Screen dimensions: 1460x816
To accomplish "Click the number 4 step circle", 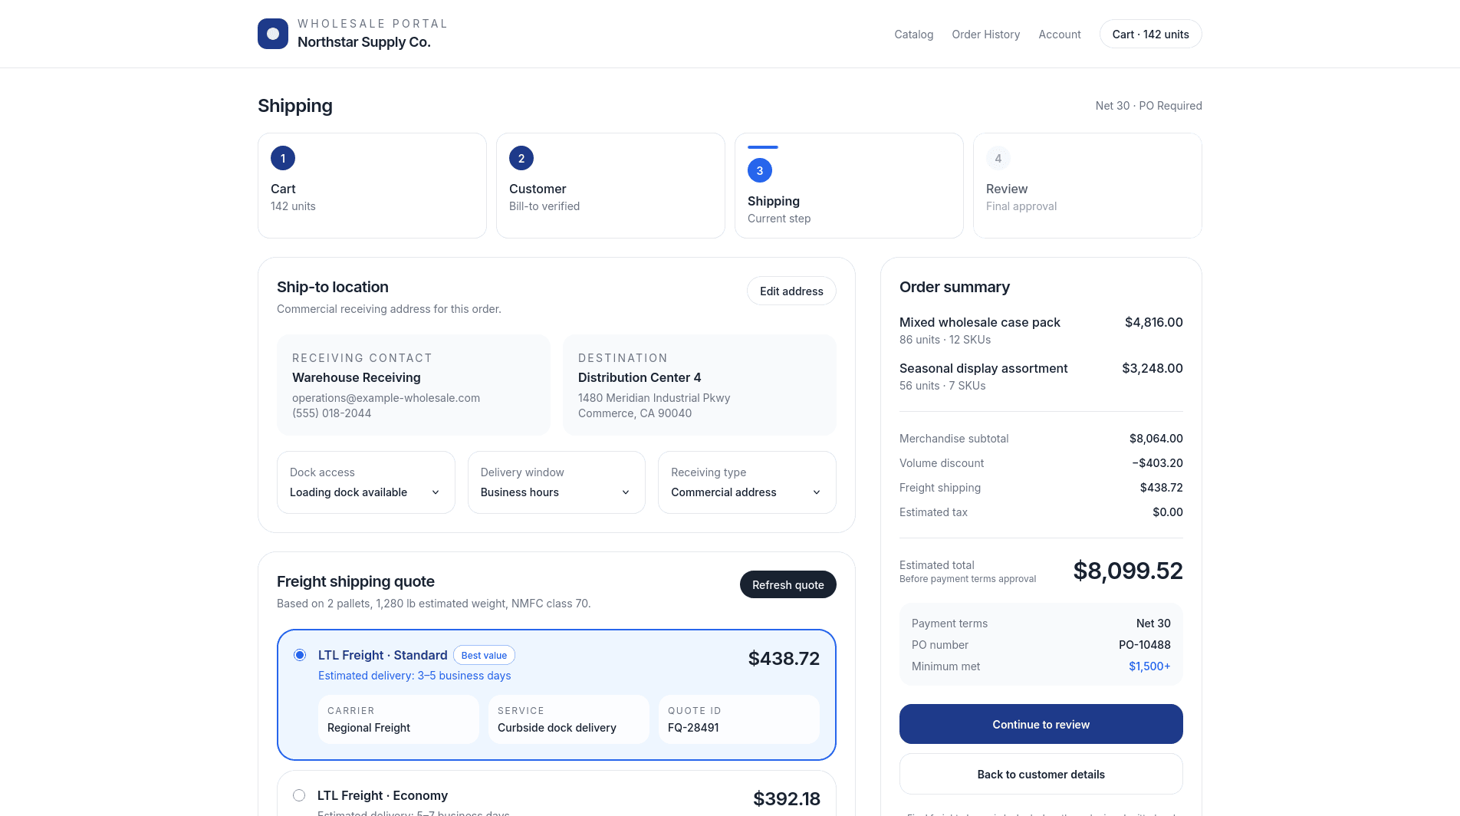I will [x=998, y=158].
